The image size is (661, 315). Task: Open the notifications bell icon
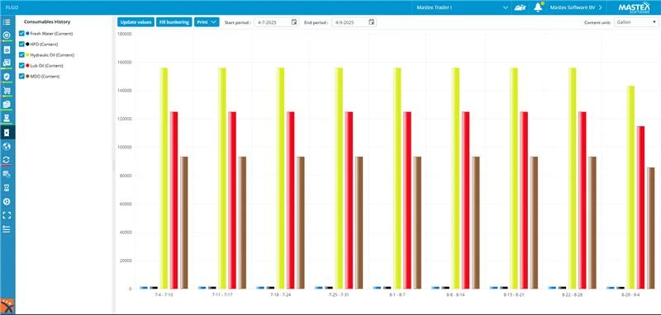[x=538, y=7]
